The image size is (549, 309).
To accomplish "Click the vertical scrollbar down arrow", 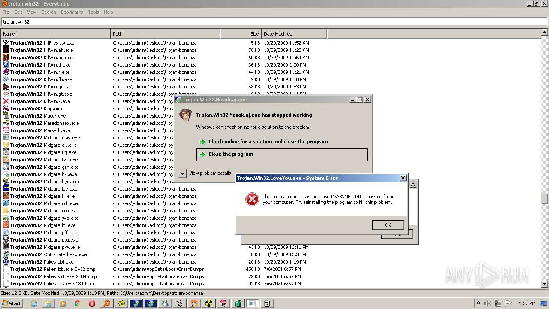I will coord(545,284).
